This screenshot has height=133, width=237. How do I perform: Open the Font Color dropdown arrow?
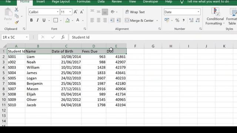coord(83,21)
